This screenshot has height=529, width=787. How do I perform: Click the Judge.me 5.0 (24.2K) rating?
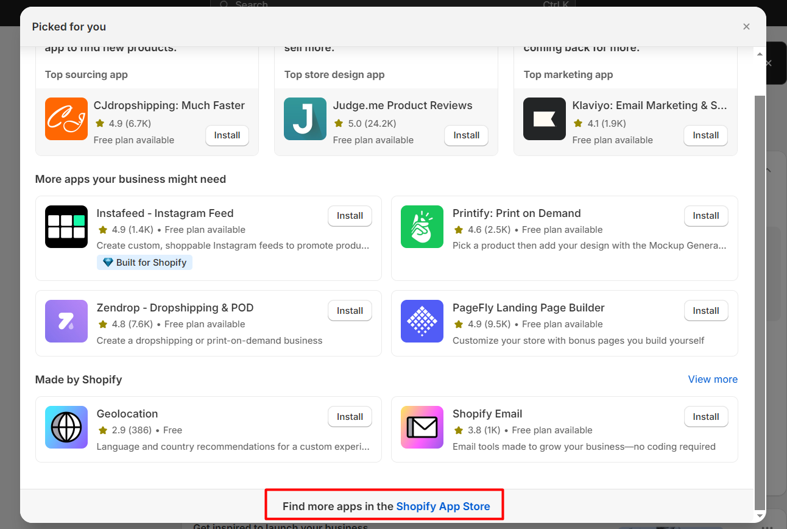(365, 123)
